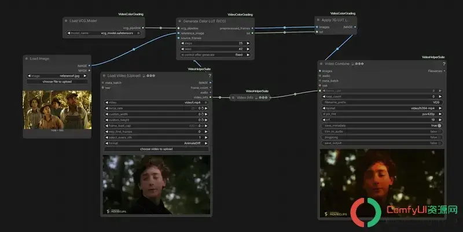The image size is (463, 232).
Task: Edit filename_prefix field VCG
Action: (382, 102)
